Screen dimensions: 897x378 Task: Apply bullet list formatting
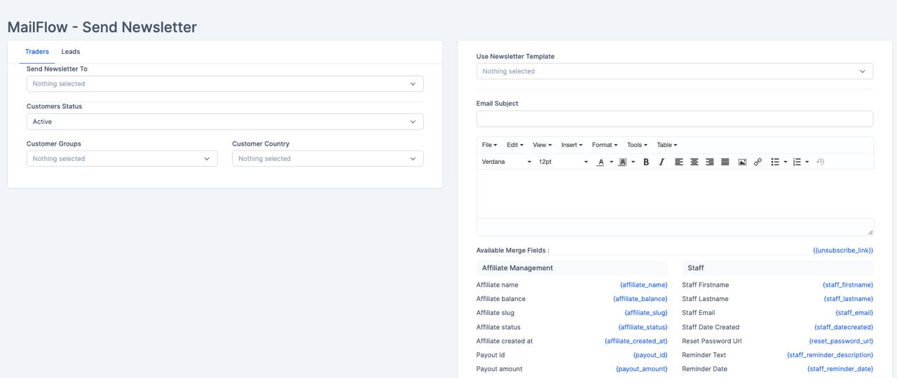click(x=774, y=162)
